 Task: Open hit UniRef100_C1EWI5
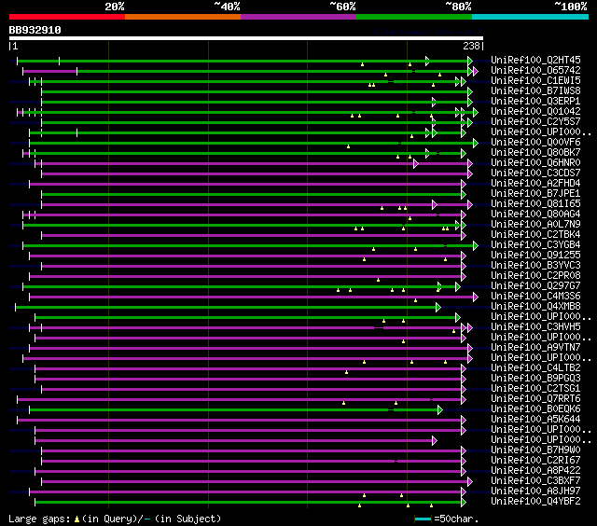coord(535,81)
